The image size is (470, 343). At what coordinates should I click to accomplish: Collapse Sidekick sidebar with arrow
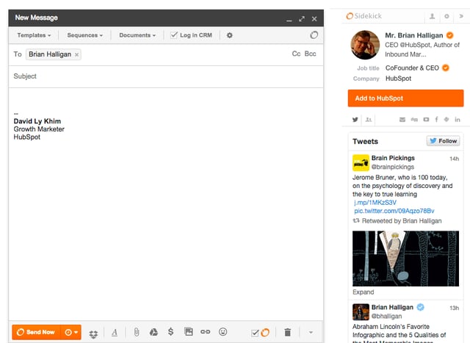461,16
